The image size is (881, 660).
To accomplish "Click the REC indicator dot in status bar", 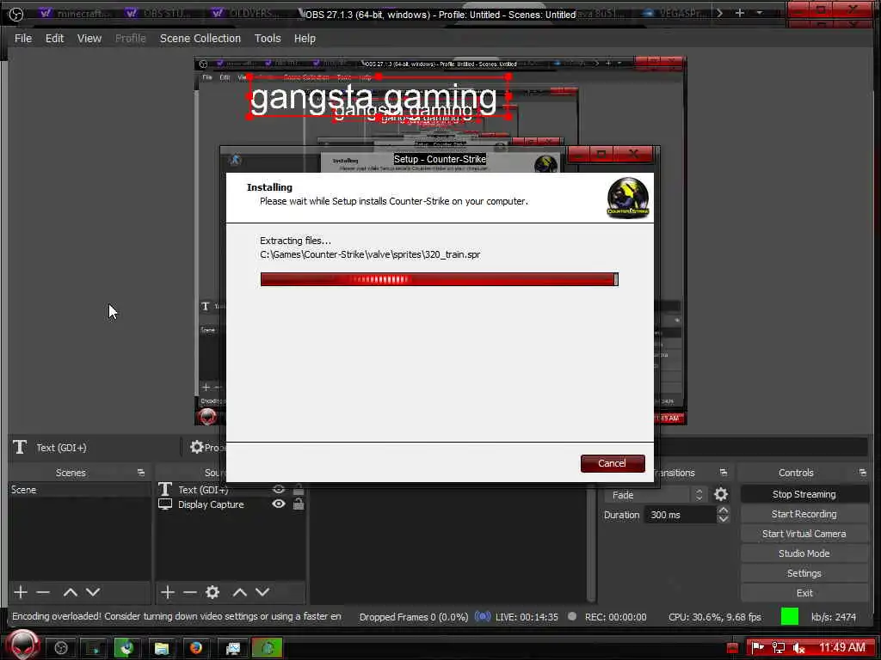I will click(x=572, y=616).
